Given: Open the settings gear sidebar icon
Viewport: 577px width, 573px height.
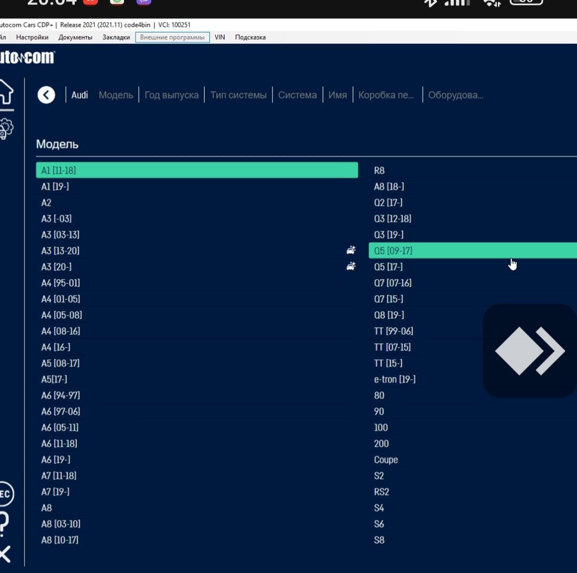Looking at the screenshot, I should click(6, 129).
